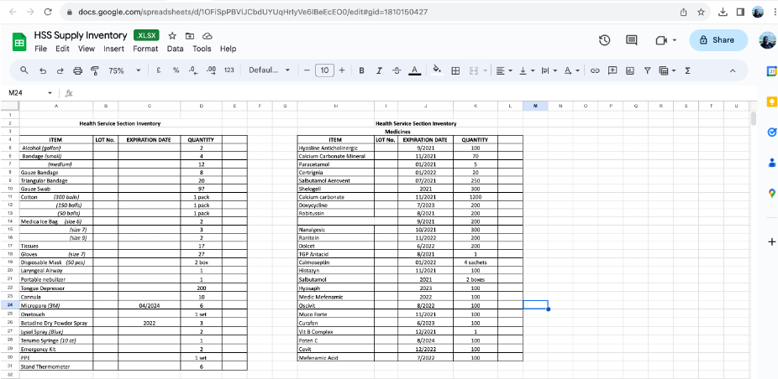Open the Data menu
Viewport: 778px width, 379px height.
(x=175, y=49)
